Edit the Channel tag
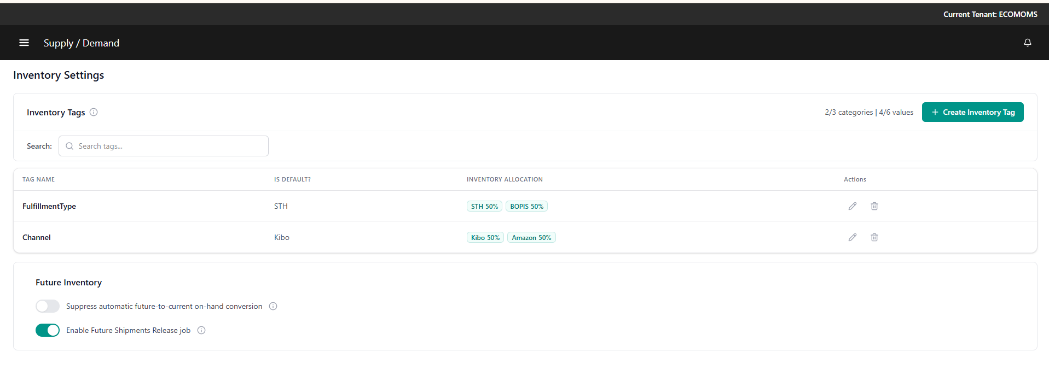The image size is (1049, 369). [853, 237]
